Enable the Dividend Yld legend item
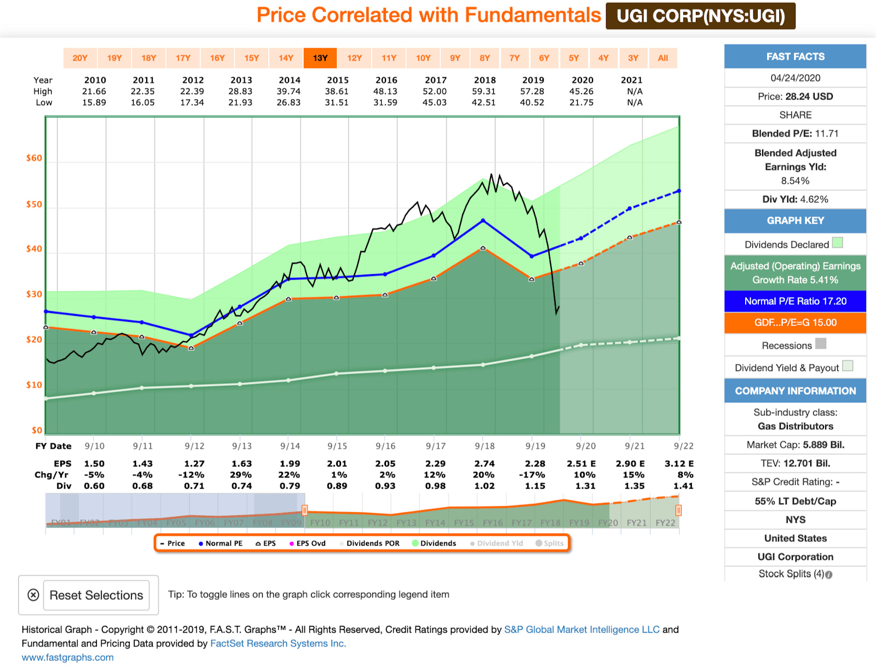Screen dimensions: 876x666 (497, 543)
